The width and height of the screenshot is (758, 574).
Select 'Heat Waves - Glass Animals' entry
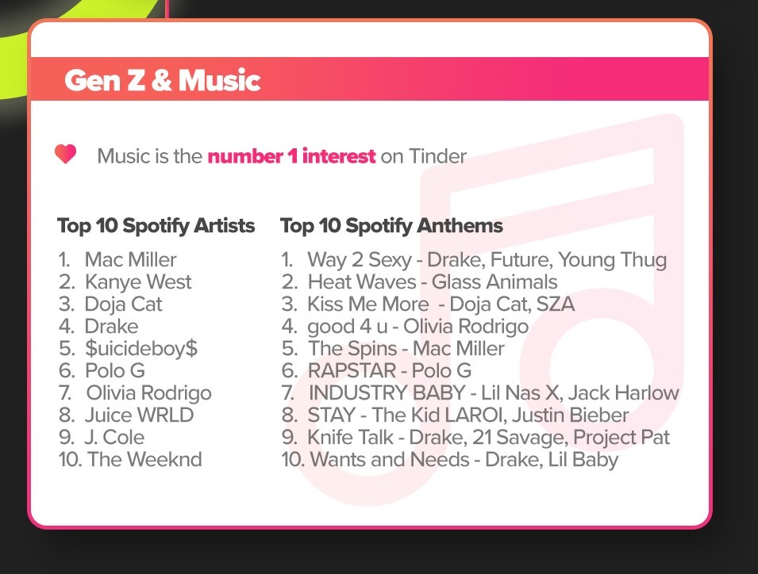420,282
